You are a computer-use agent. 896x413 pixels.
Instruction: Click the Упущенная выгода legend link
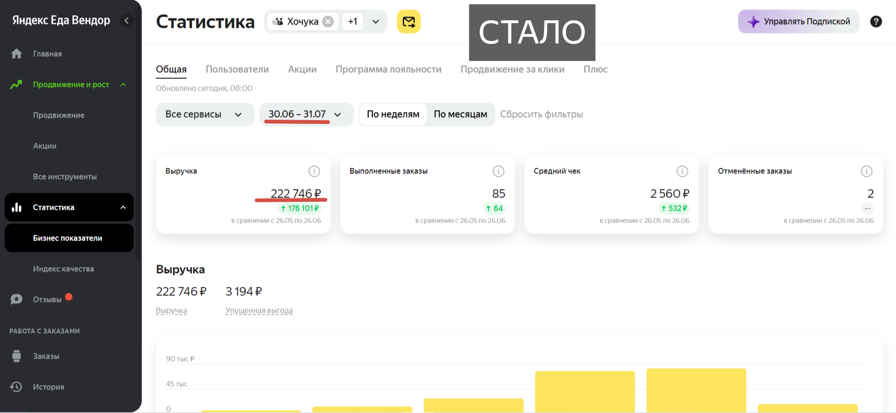pyautogui.click(x=259, y=310)
